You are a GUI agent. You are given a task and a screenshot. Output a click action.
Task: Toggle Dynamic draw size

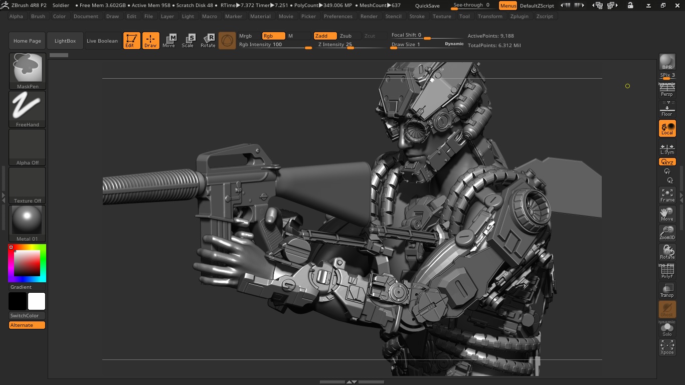pos(454,44)
